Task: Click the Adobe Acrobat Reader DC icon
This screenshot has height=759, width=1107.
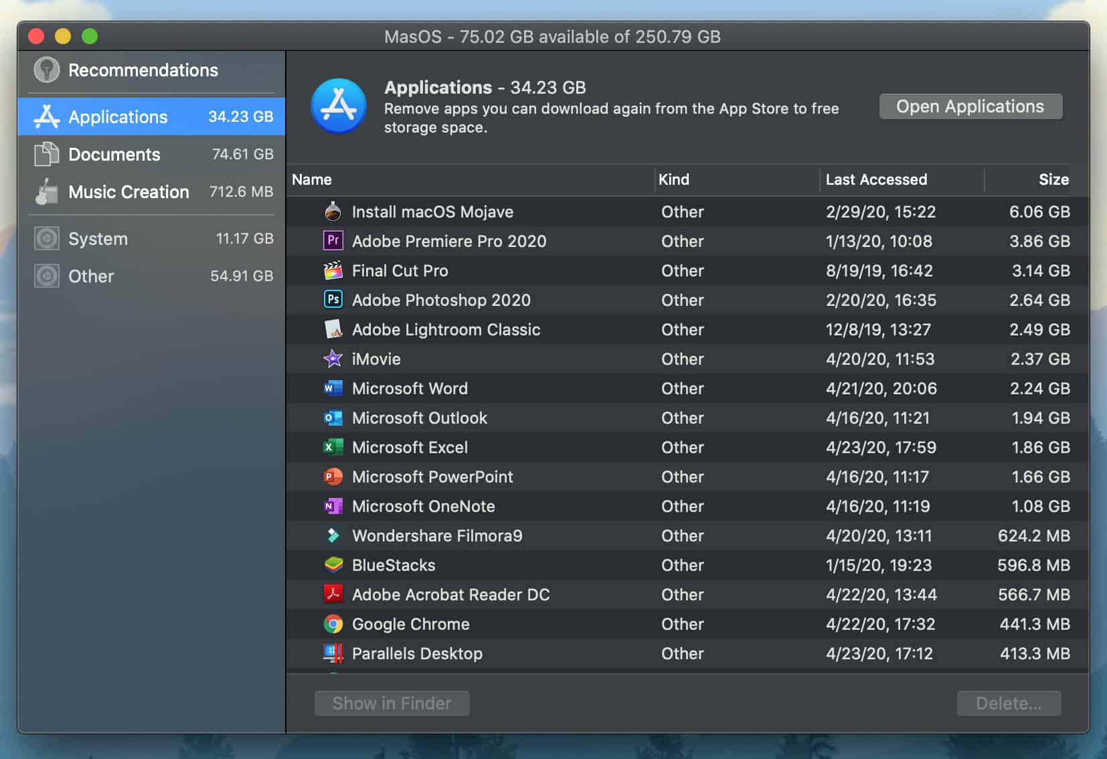Action: pos(333,594)
